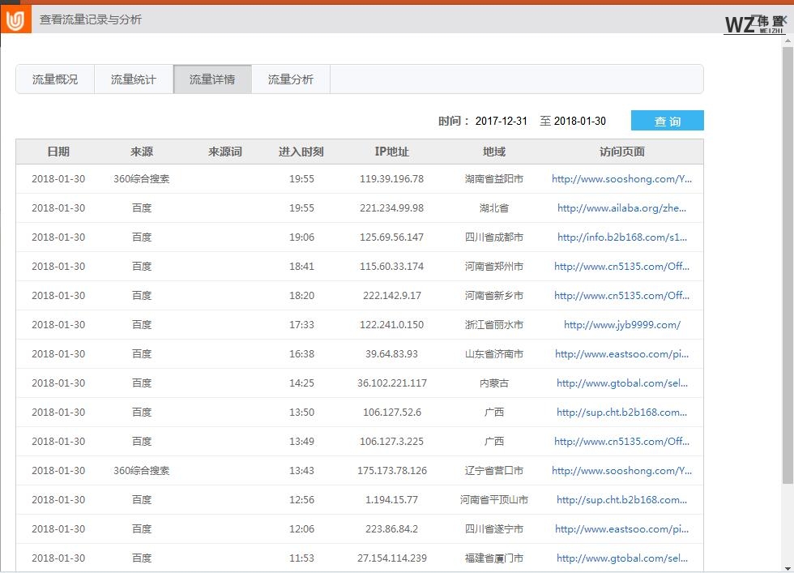The width and height of the screenshot is (794, 573).
Task: Sort by the 日期 column header
Action: [x=58, y=152]
